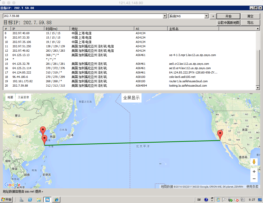Click the muted volume tray icon
The height and width of the screenshot is (203, 263).
[236, 200]
